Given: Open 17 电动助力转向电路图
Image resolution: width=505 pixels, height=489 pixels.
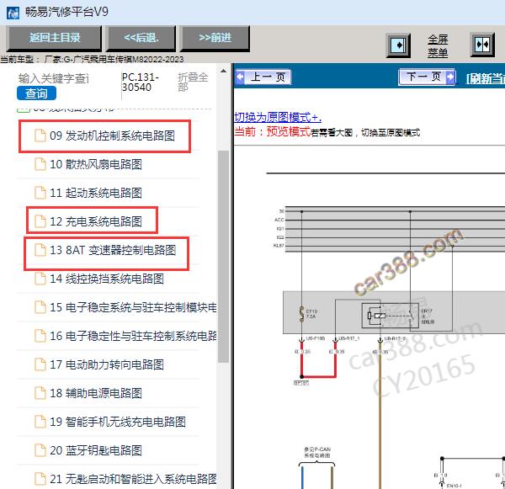Looking at the screenshot, I should pyautogui.click(x=107, y=365).
